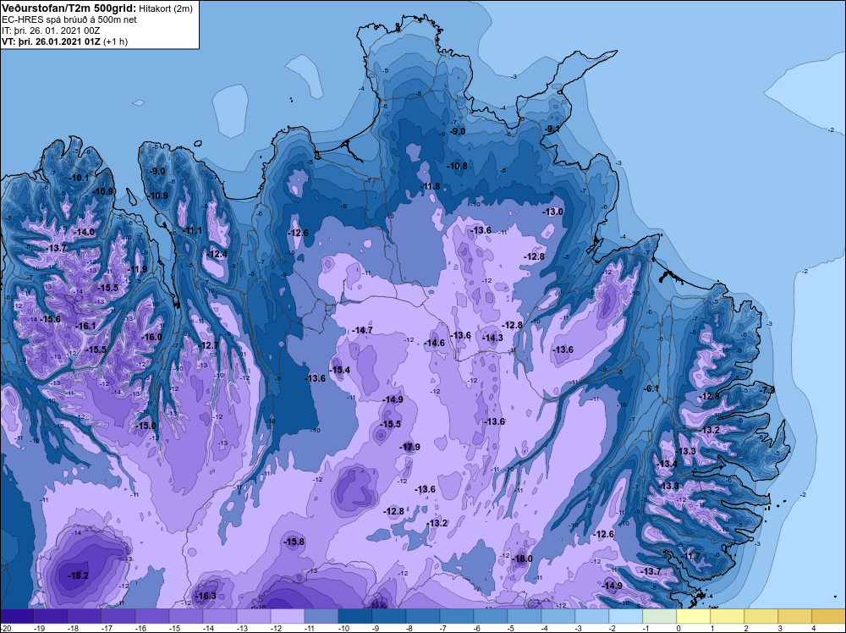Select the legend swatch above label -16
Screen dimensions: 846x633
pos(152,616)
